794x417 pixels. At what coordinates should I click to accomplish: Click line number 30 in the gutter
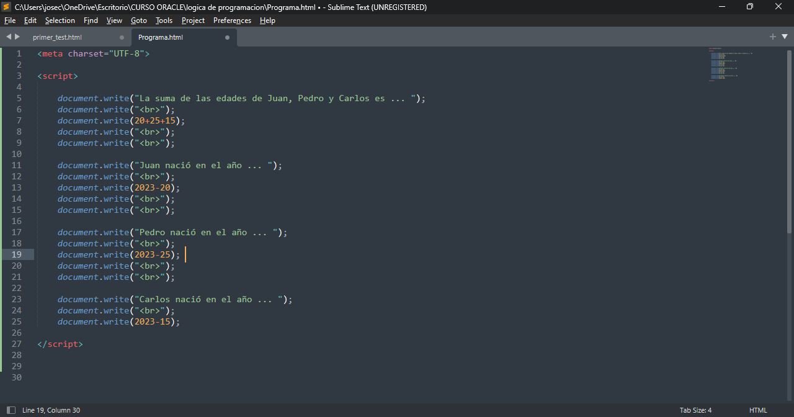16,378
